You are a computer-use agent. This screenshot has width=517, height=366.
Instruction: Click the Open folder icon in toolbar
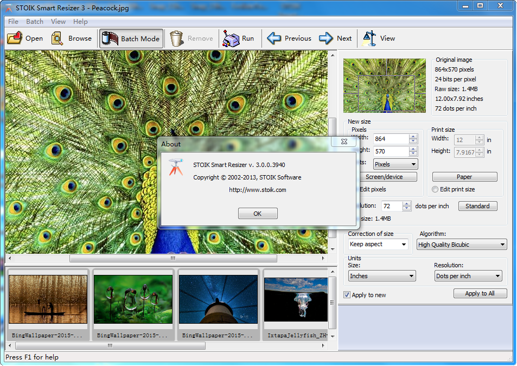[x=15, y=38]
